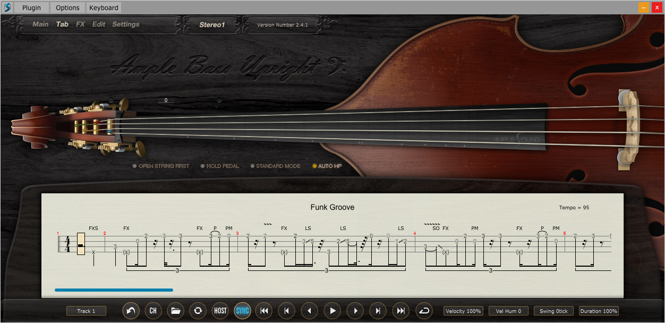The width and height of the screenshot is (665, 323).
Task: Open the Track 1 selector
Action: click(x=86, y=311)
